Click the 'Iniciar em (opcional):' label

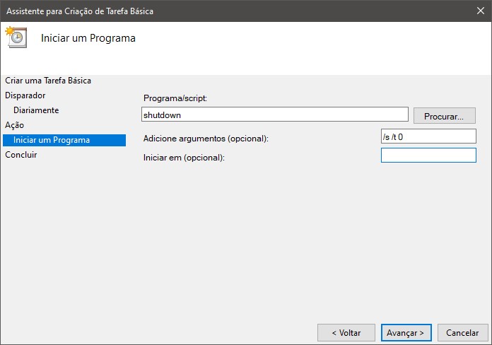(183, 157)
